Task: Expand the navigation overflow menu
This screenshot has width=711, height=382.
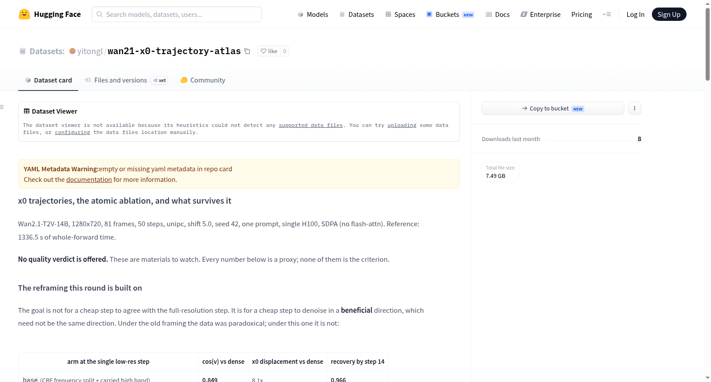Action: pyautogui.click(x=607, y=14)
